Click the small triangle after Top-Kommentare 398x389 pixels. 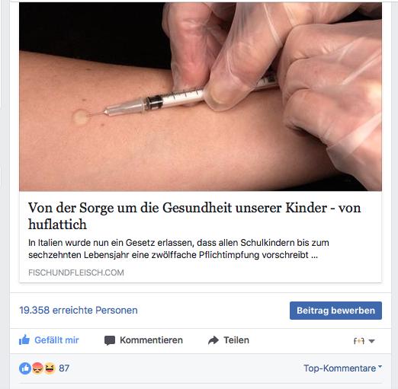[x=380, y=366]
